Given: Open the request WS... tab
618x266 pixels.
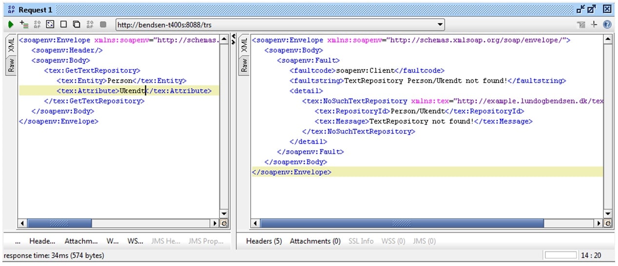Looking at the screenshot, I should (135, 241).
